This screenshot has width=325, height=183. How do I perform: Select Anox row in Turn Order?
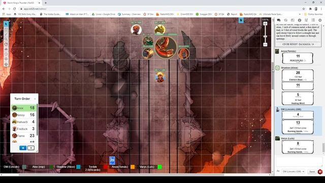24,108
